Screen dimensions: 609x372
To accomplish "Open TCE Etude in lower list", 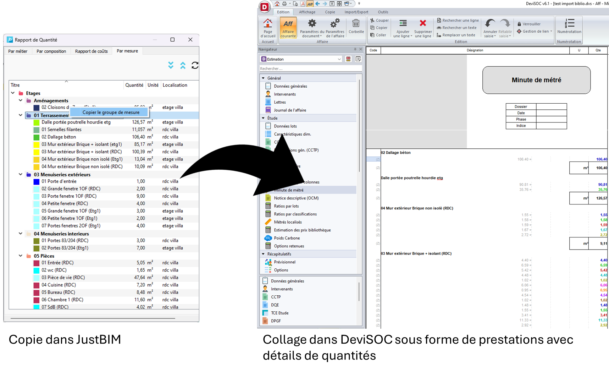I will pos(279,313).
